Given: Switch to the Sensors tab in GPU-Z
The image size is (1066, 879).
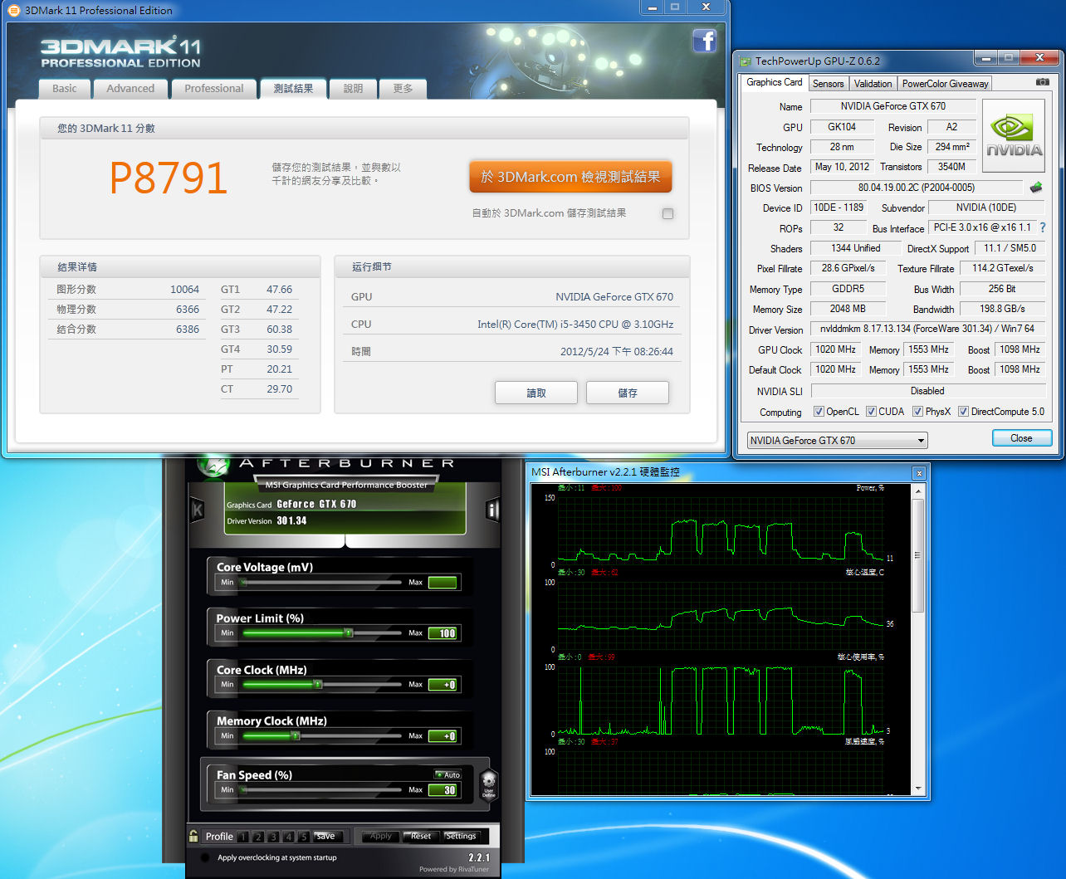Looking at the screenshot, I should point(828,84).
